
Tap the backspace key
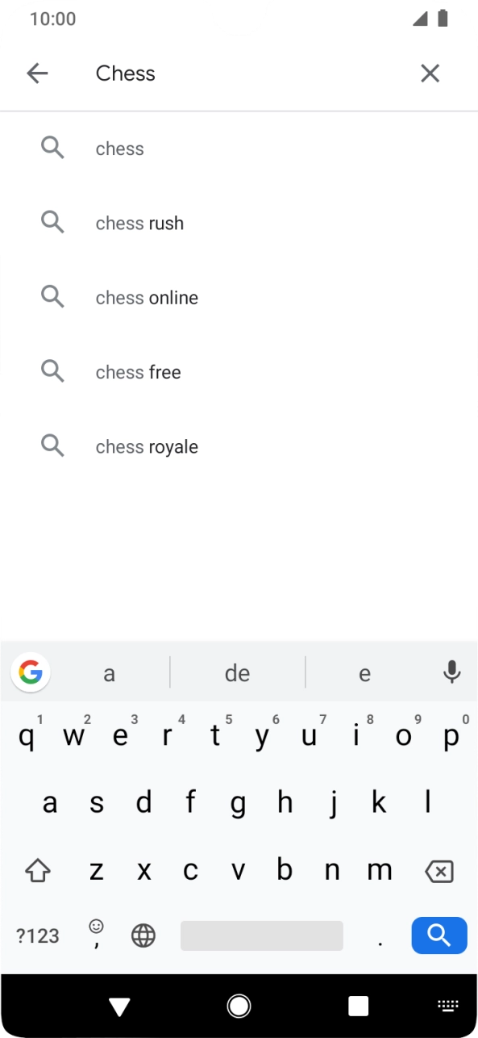click(x=439, y=869)
